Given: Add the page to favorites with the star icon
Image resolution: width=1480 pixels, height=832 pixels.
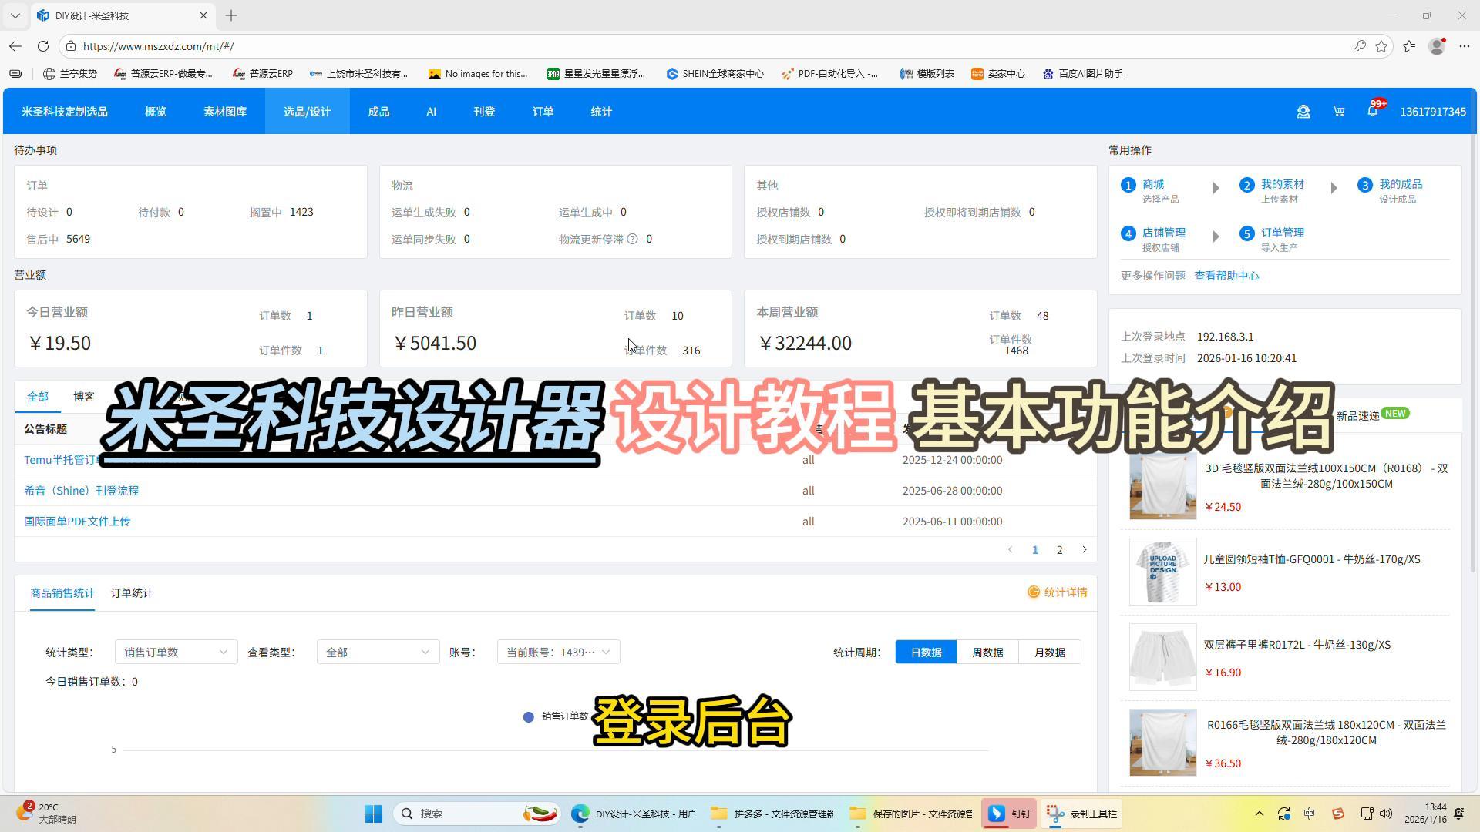Looking at the screenshot, I should (1381, 46).
